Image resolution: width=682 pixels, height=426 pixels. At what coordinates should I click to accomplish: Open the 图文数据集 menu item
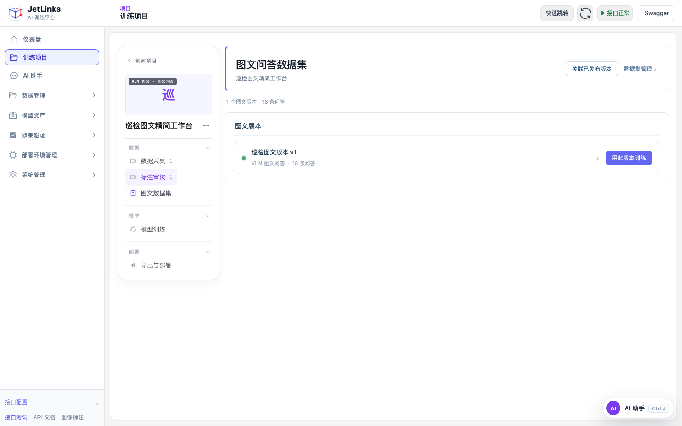151,194
